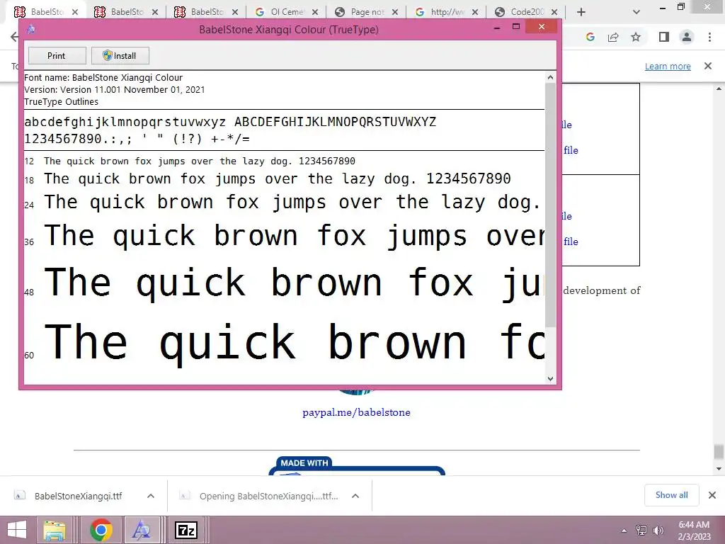This screenshot has width=725, height=544.
Task: Click the font viewer vertical scrollbar thumb
Action: coord(550,205)
